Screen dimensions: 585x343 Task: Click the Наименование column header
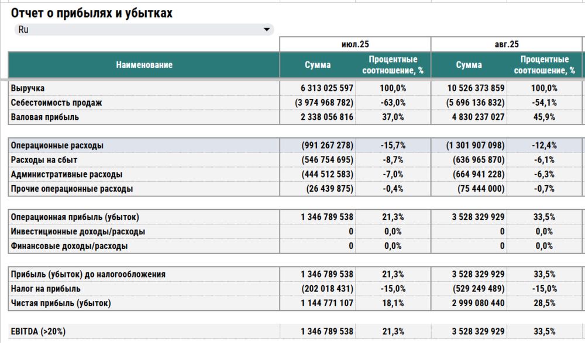click(x=144, y=65)
